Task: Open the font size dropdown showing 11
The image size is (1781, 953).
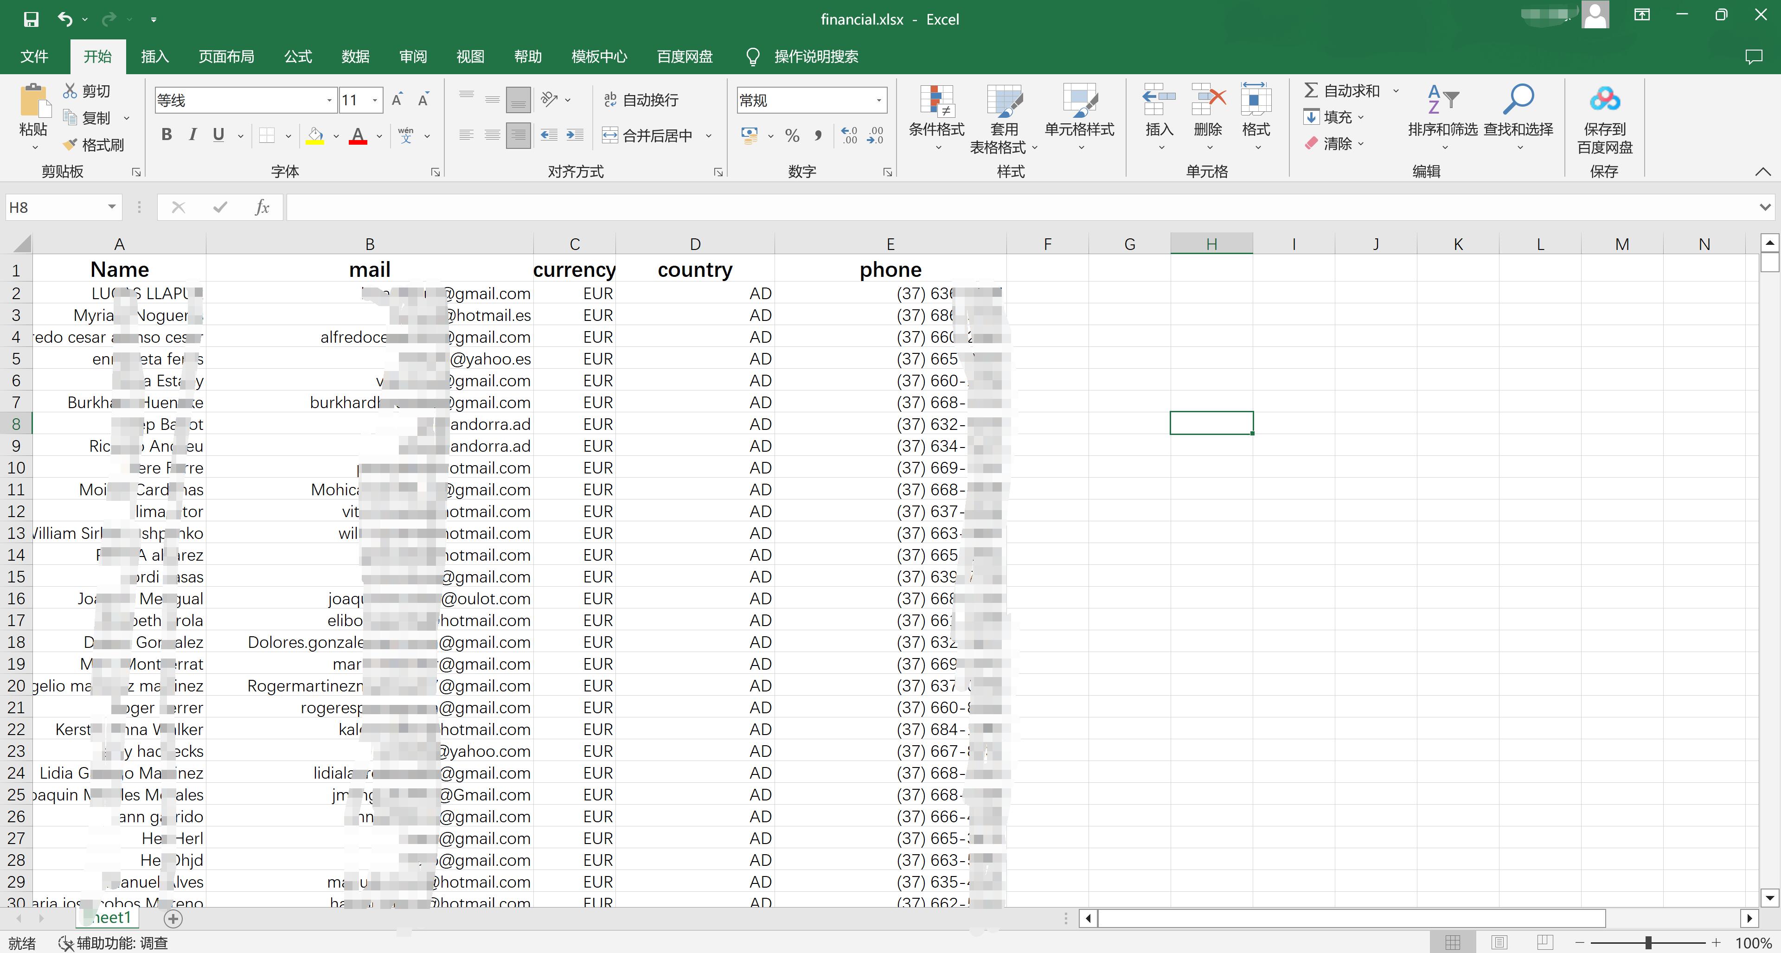Action: tap(375, 100)
